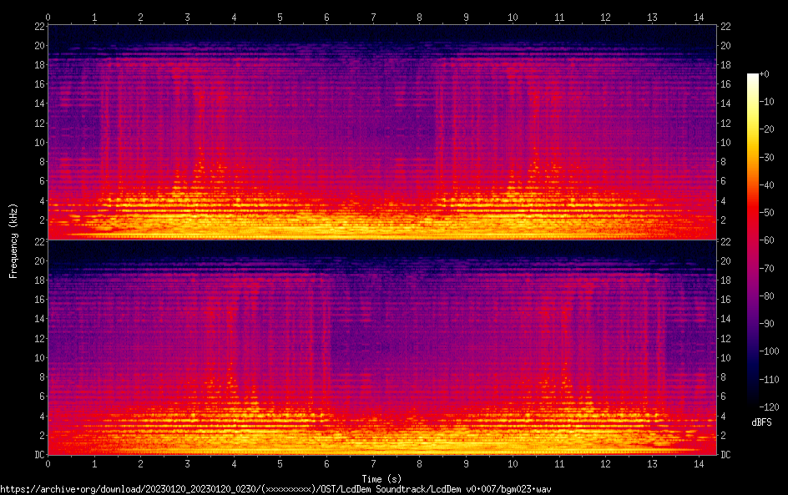
Task: Click the 7-second tick on the top time axis
Action: pos(372,17)
